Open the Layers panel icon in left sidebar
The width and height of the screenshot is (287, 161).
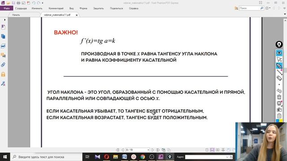[3, 46]
